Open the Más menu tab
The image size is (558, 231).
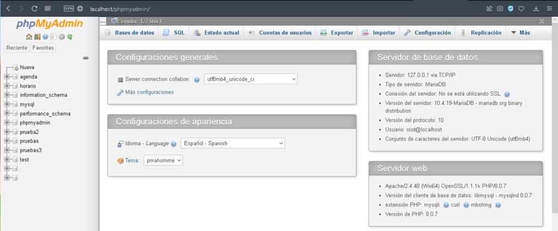tap(520, 33)
